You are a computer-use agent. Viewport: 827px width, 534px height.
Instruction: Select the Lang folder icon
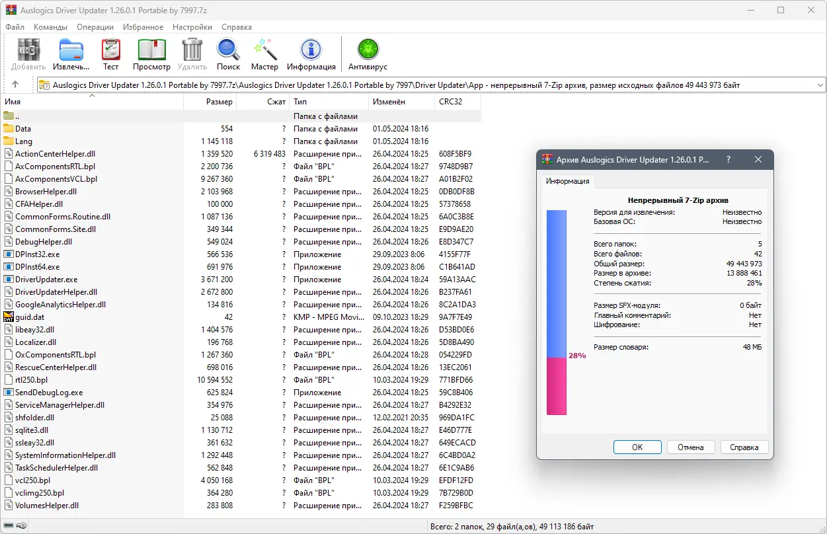tap(9, 141)
